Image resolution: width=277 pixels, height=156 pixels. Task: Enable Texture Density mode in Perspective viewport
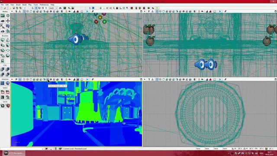tap(48, 79)
